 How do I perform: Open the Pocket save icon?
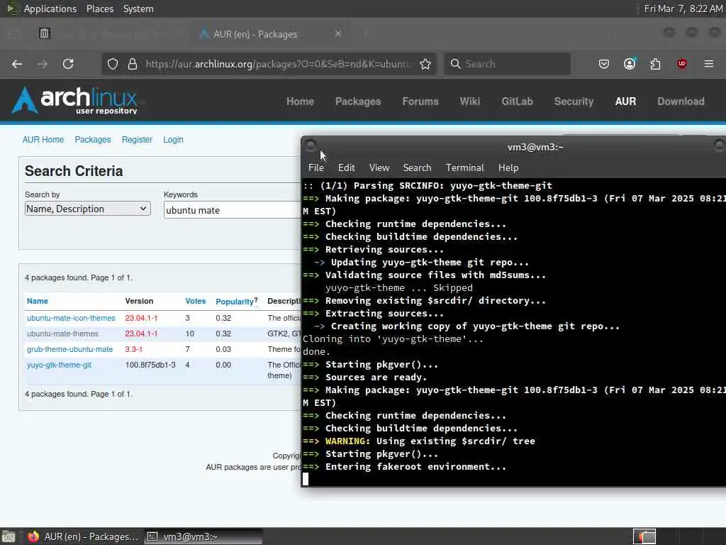coord(604,64)
